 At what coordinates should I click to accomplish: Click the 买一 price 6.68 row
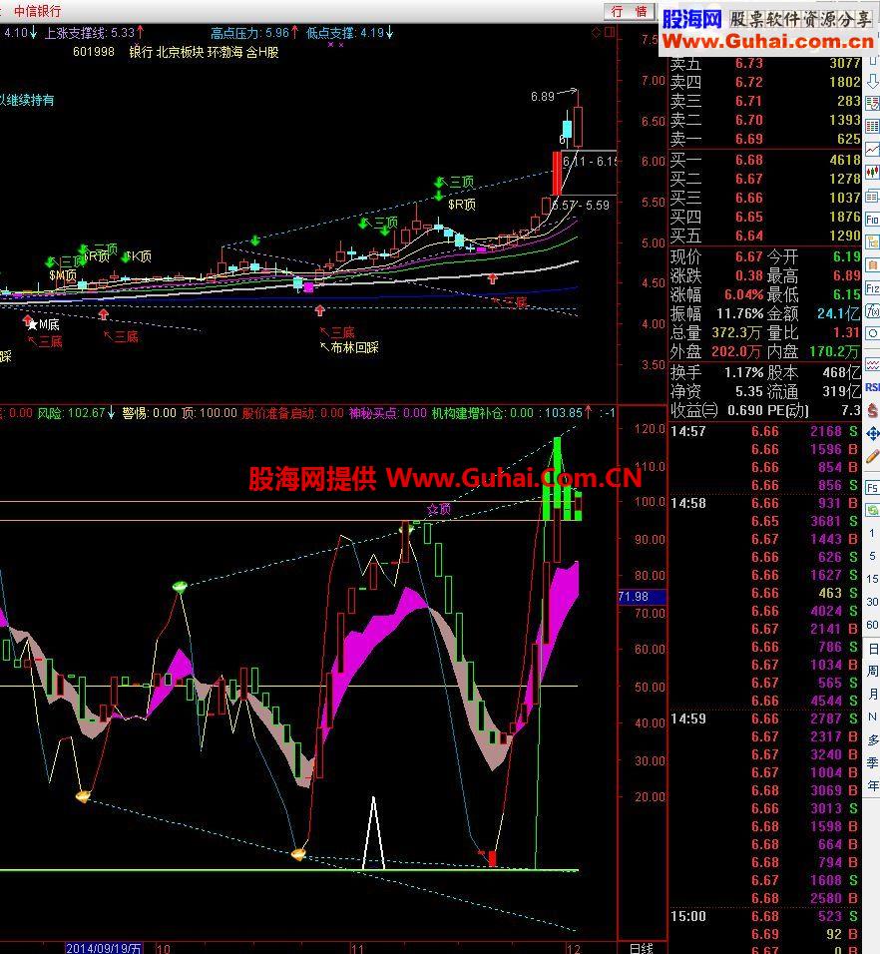765,160
